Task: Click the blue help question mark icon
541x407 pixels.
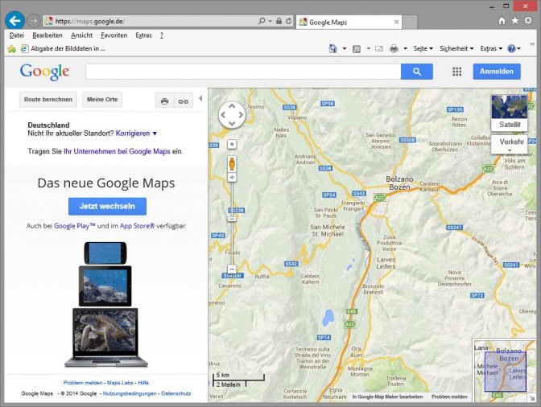Action: [x=511, y=48]
